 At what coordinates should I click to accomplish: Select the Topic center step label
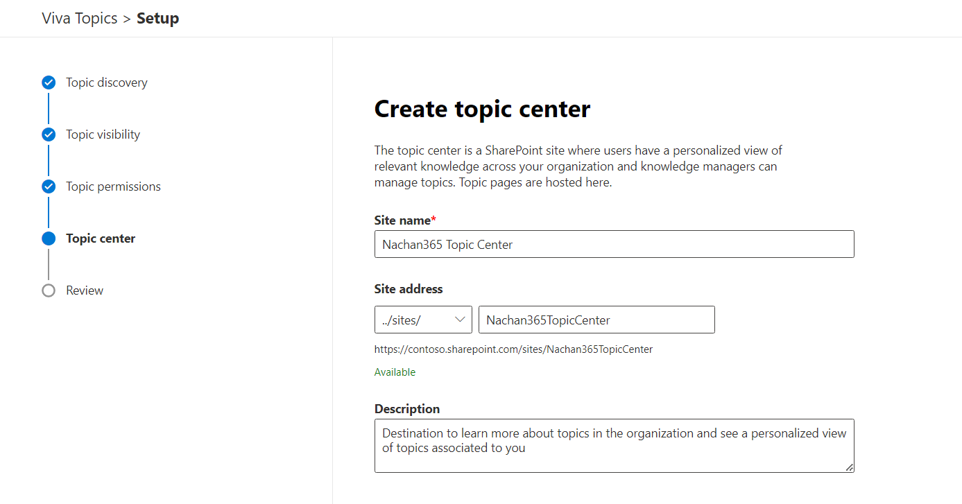(101, 238)
